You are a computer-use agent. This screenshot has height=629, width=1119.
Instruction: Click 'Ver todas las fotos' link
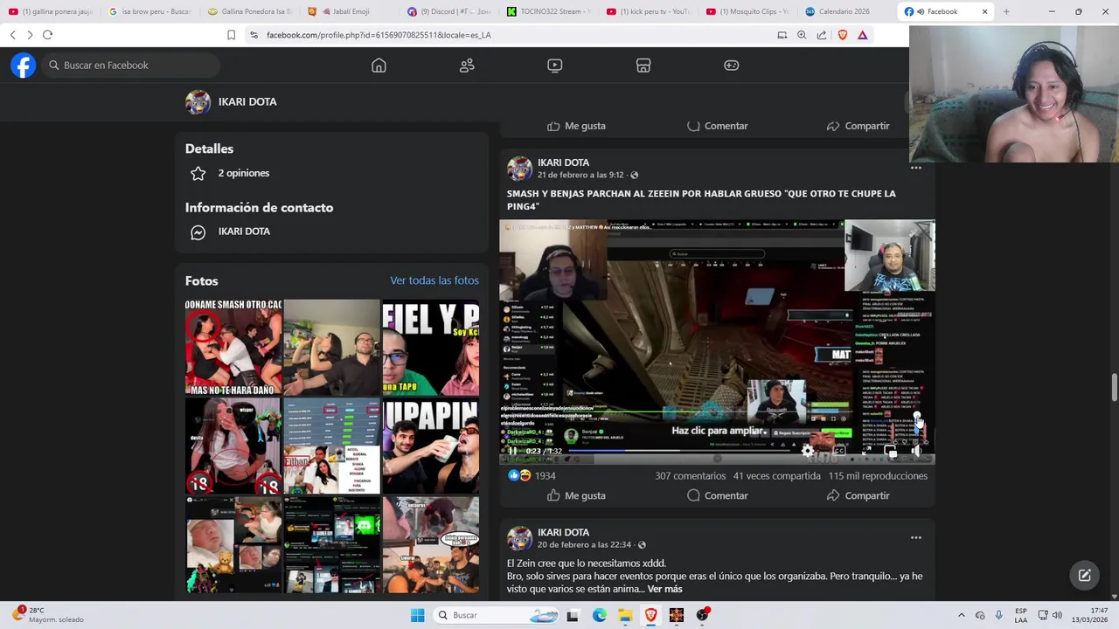pyautogui.click(x=434, y=280)
